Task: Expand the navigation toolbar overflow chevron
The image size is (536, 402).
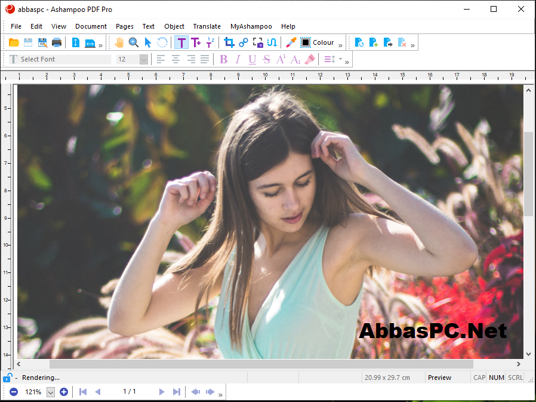Action: tap(220, 395)
